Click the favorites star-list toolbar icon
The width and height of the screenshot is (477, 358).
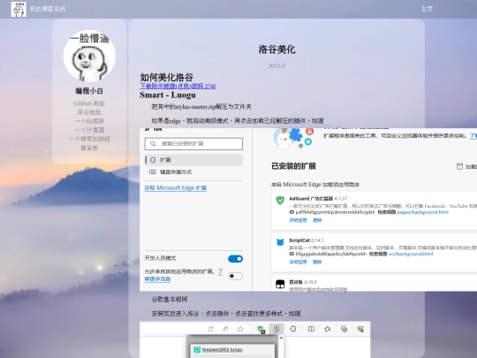point(328,329)
